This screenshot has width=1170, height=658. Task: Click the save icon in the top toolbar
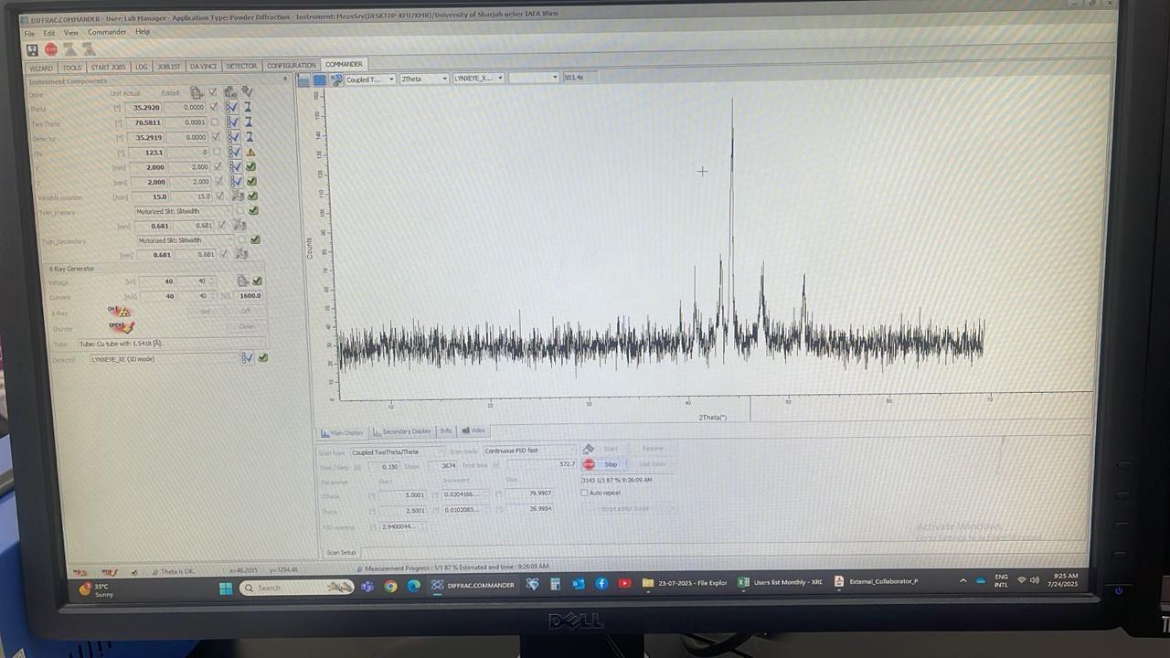(33, 49)
